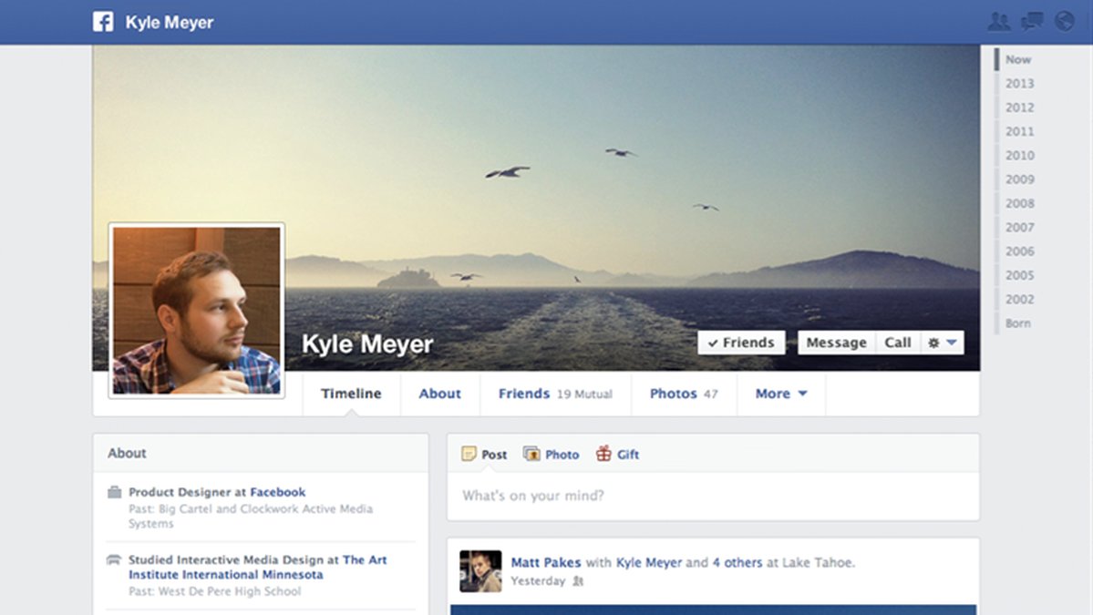Click the audience icon next to Yesterday
This screenshot has height=615, width=1093.
click(578, 581)
